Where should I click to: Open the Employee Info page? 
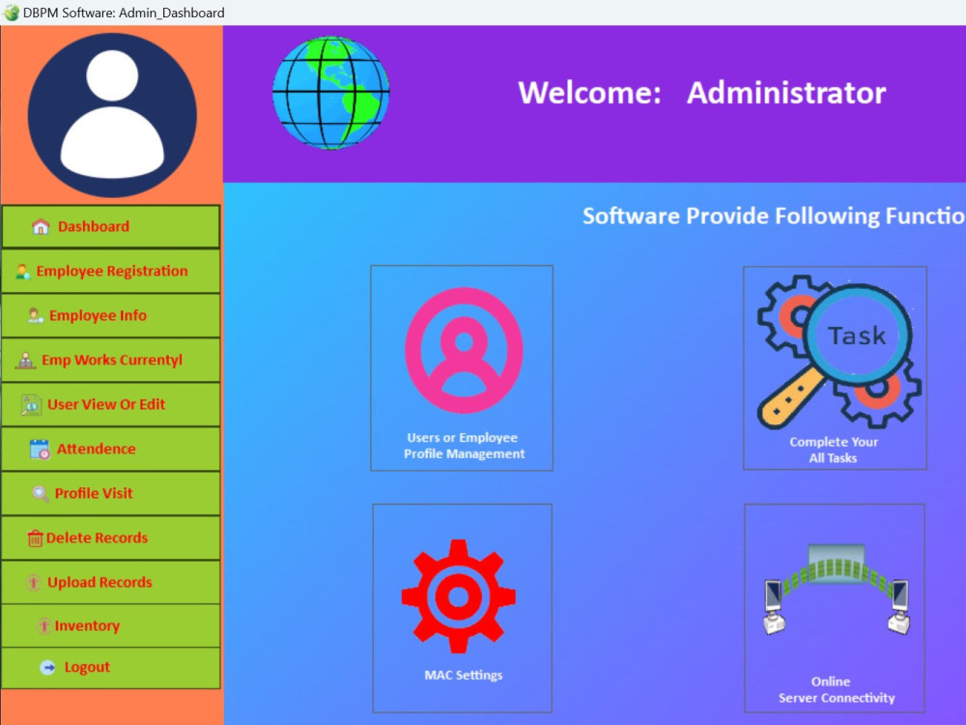coord(111,316)
